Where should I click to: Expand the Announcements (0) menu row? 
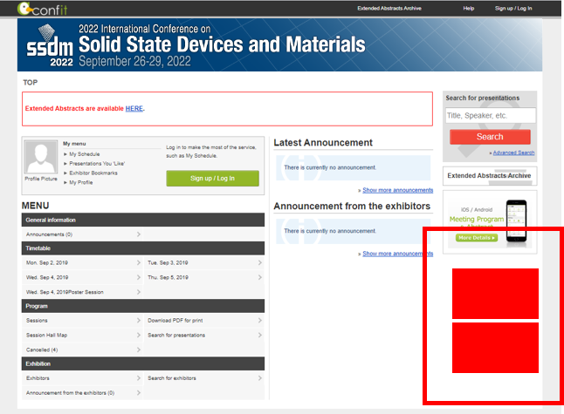82,234
